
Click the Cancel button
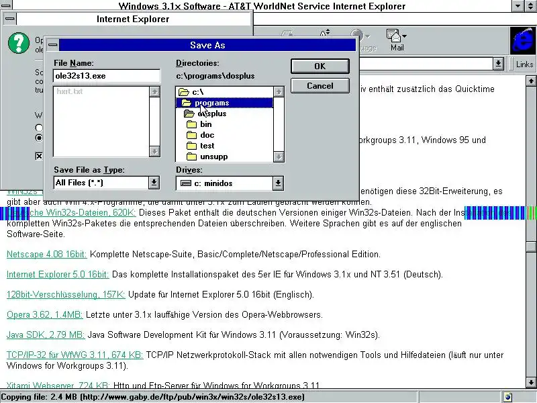[320, 86]
